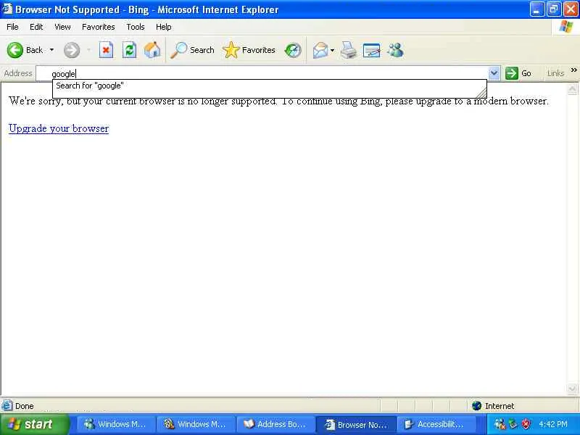
Task: Open the Tools menu
Action: point(136,27)
